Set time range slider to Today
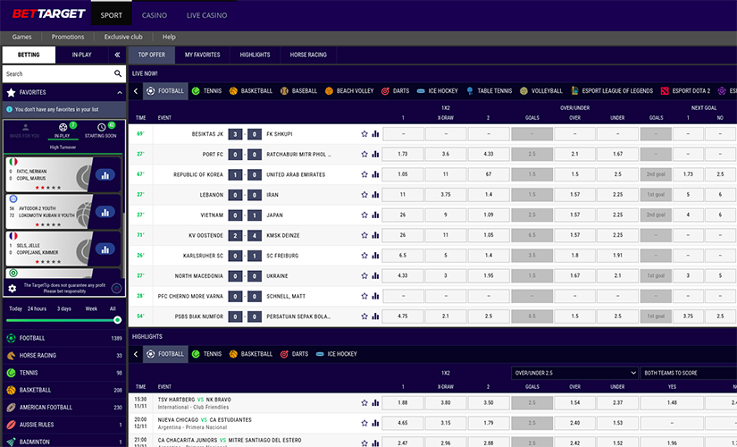 pos(15,309)
